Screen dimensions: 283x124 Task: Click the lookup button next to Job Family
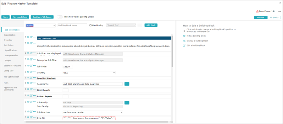click(x=127, y=103)
